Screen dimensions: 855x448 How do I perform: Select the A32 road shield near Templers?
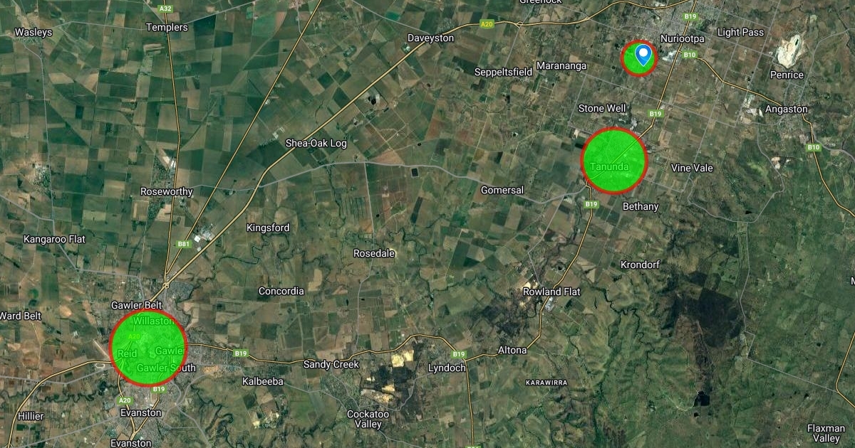click(166, 9)
